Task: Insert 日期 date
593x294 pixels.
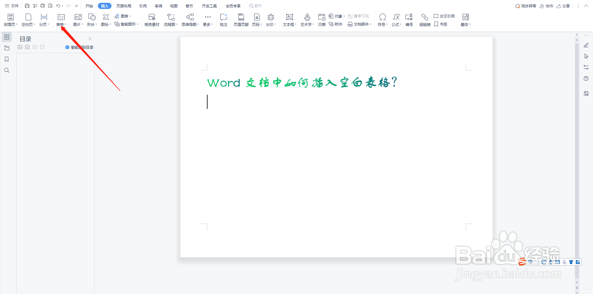Action: (x=322, y=20)
